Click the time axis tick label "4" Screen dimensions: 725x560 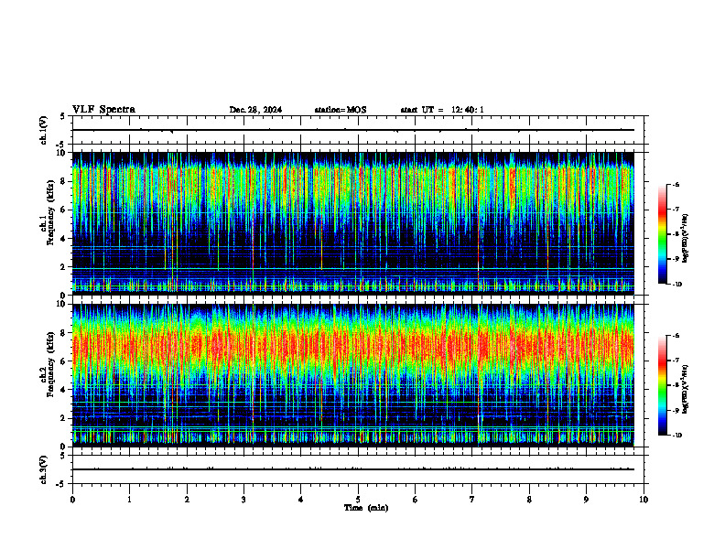click(301, 500)
